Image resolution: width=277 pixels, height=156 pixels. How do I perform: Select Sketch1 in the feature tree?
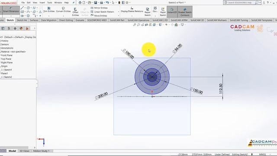[6, 70]
